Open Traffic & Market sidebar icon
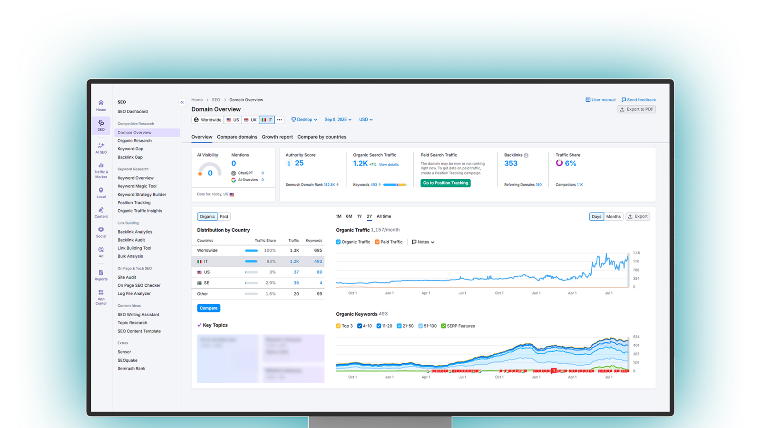 tap(101, 171)
